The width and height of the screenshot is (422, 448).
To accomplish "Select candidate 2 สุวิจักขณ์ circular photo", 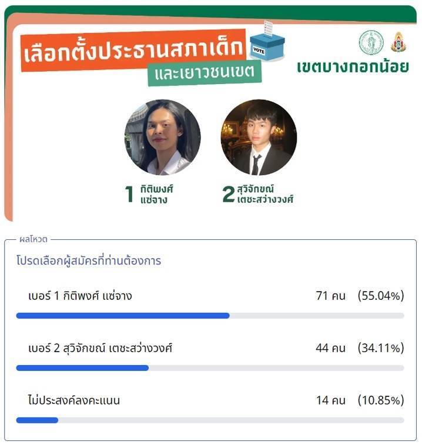I will click(259, 138).
